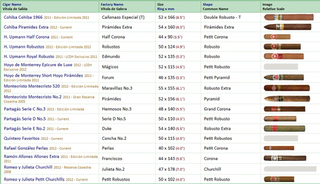Sort by the Shape column header
The height and width of the screenshot is (184, 320).
coord(208,5)
